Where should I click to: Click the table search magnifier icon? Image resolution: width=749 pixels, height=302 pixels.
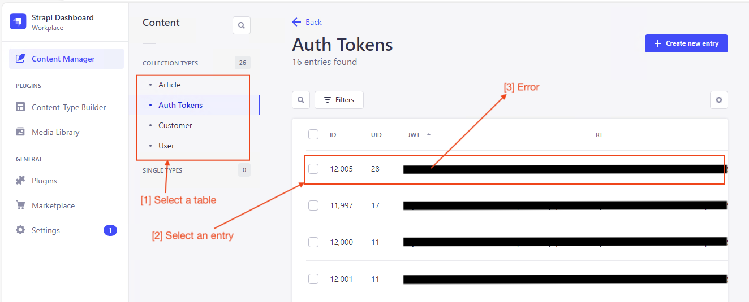tap(301, 100)
